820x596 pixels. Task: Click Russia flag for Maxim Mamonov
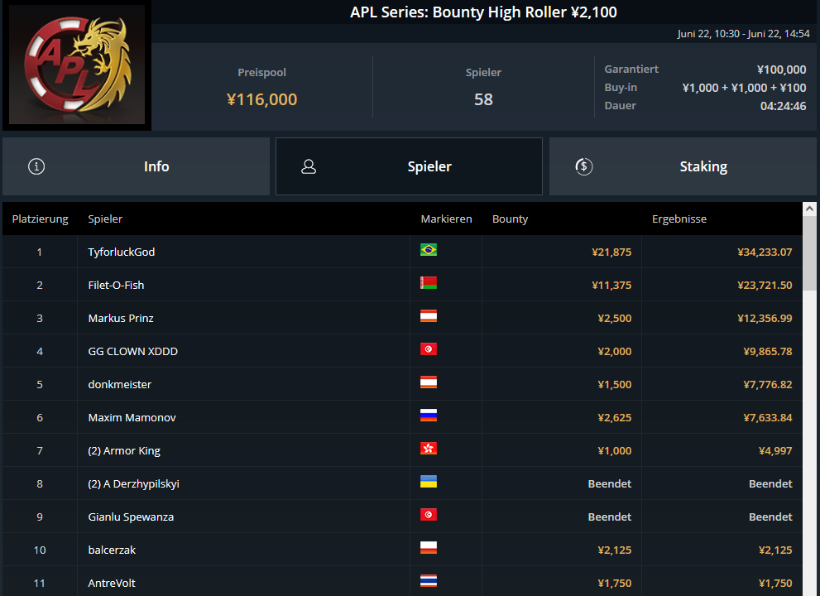(429, 415)
